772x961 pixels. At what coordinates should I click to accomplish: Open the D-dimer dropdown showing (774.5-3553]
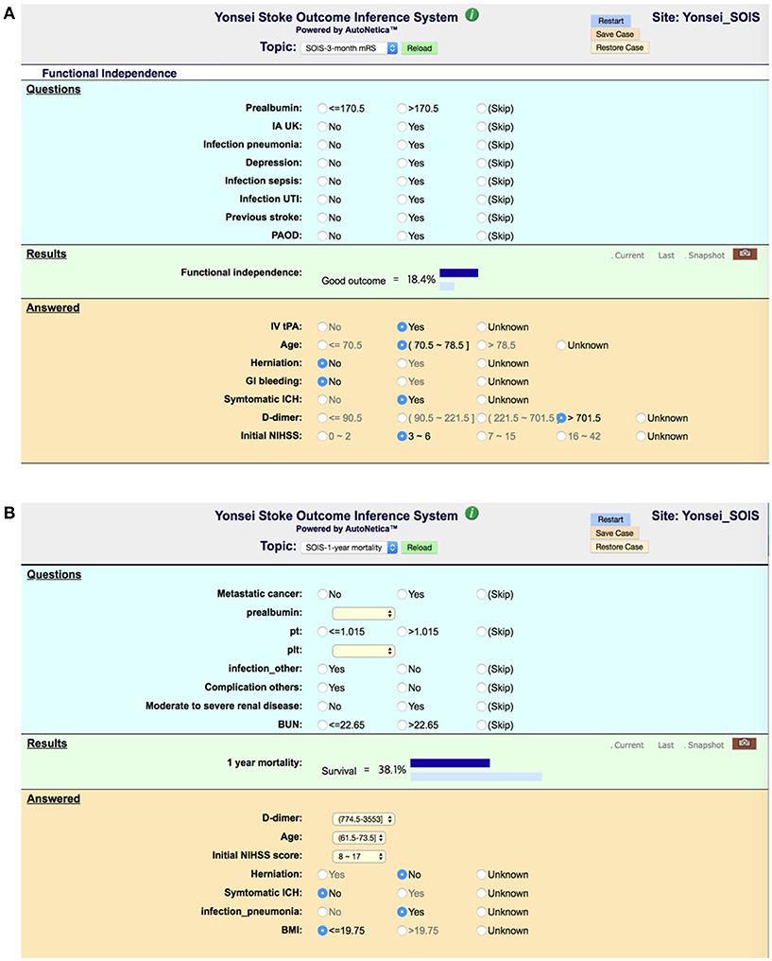pos(363,819)
